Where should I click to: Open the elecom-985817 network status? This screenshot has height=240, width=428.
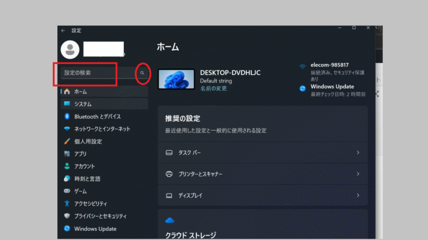333,72
